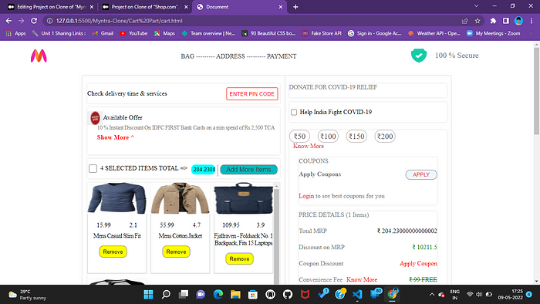This screenshot has width=540, height=304.
Task: Choose the ₹200 donation amount
Action: pos(385,137)
